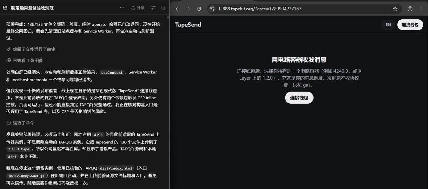Image resolution: width=428 pixels, height=189 pixels.
Task: Open the browser three-dot menu
Action: [421, 9]
